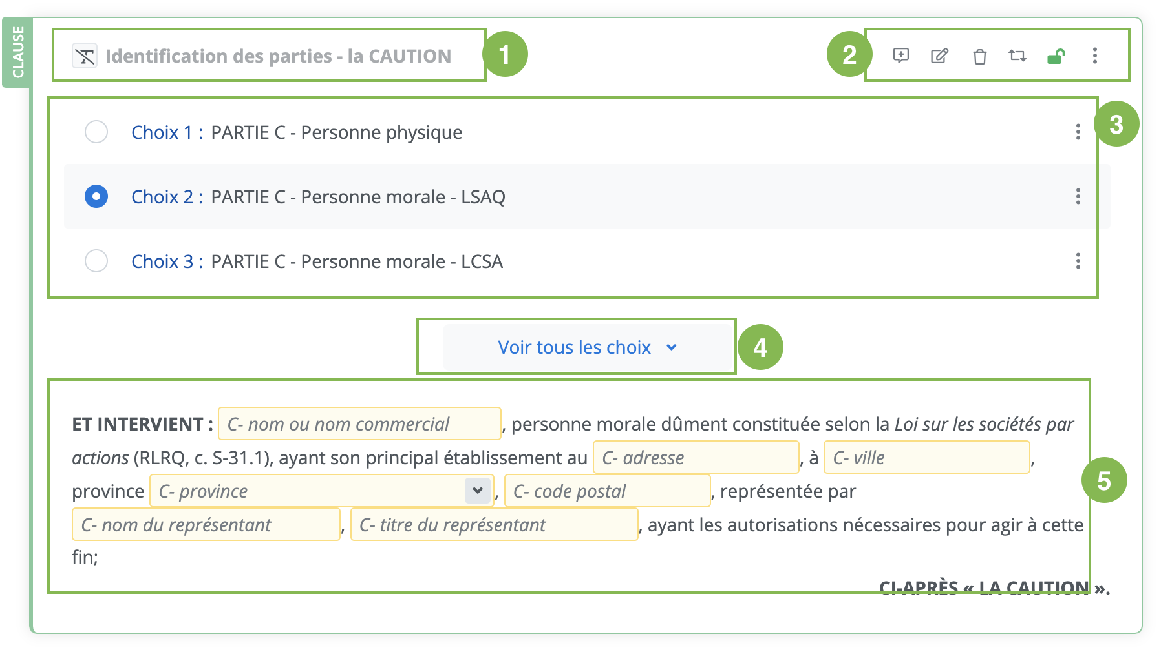Delete the clause with trash icon
This screenshot has width=1161, height=652.
point(979,57)
